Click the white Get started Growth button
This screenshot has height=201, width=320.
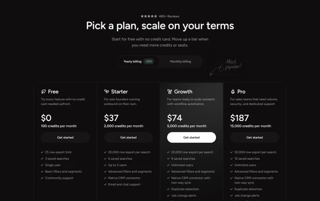[192, 137]
